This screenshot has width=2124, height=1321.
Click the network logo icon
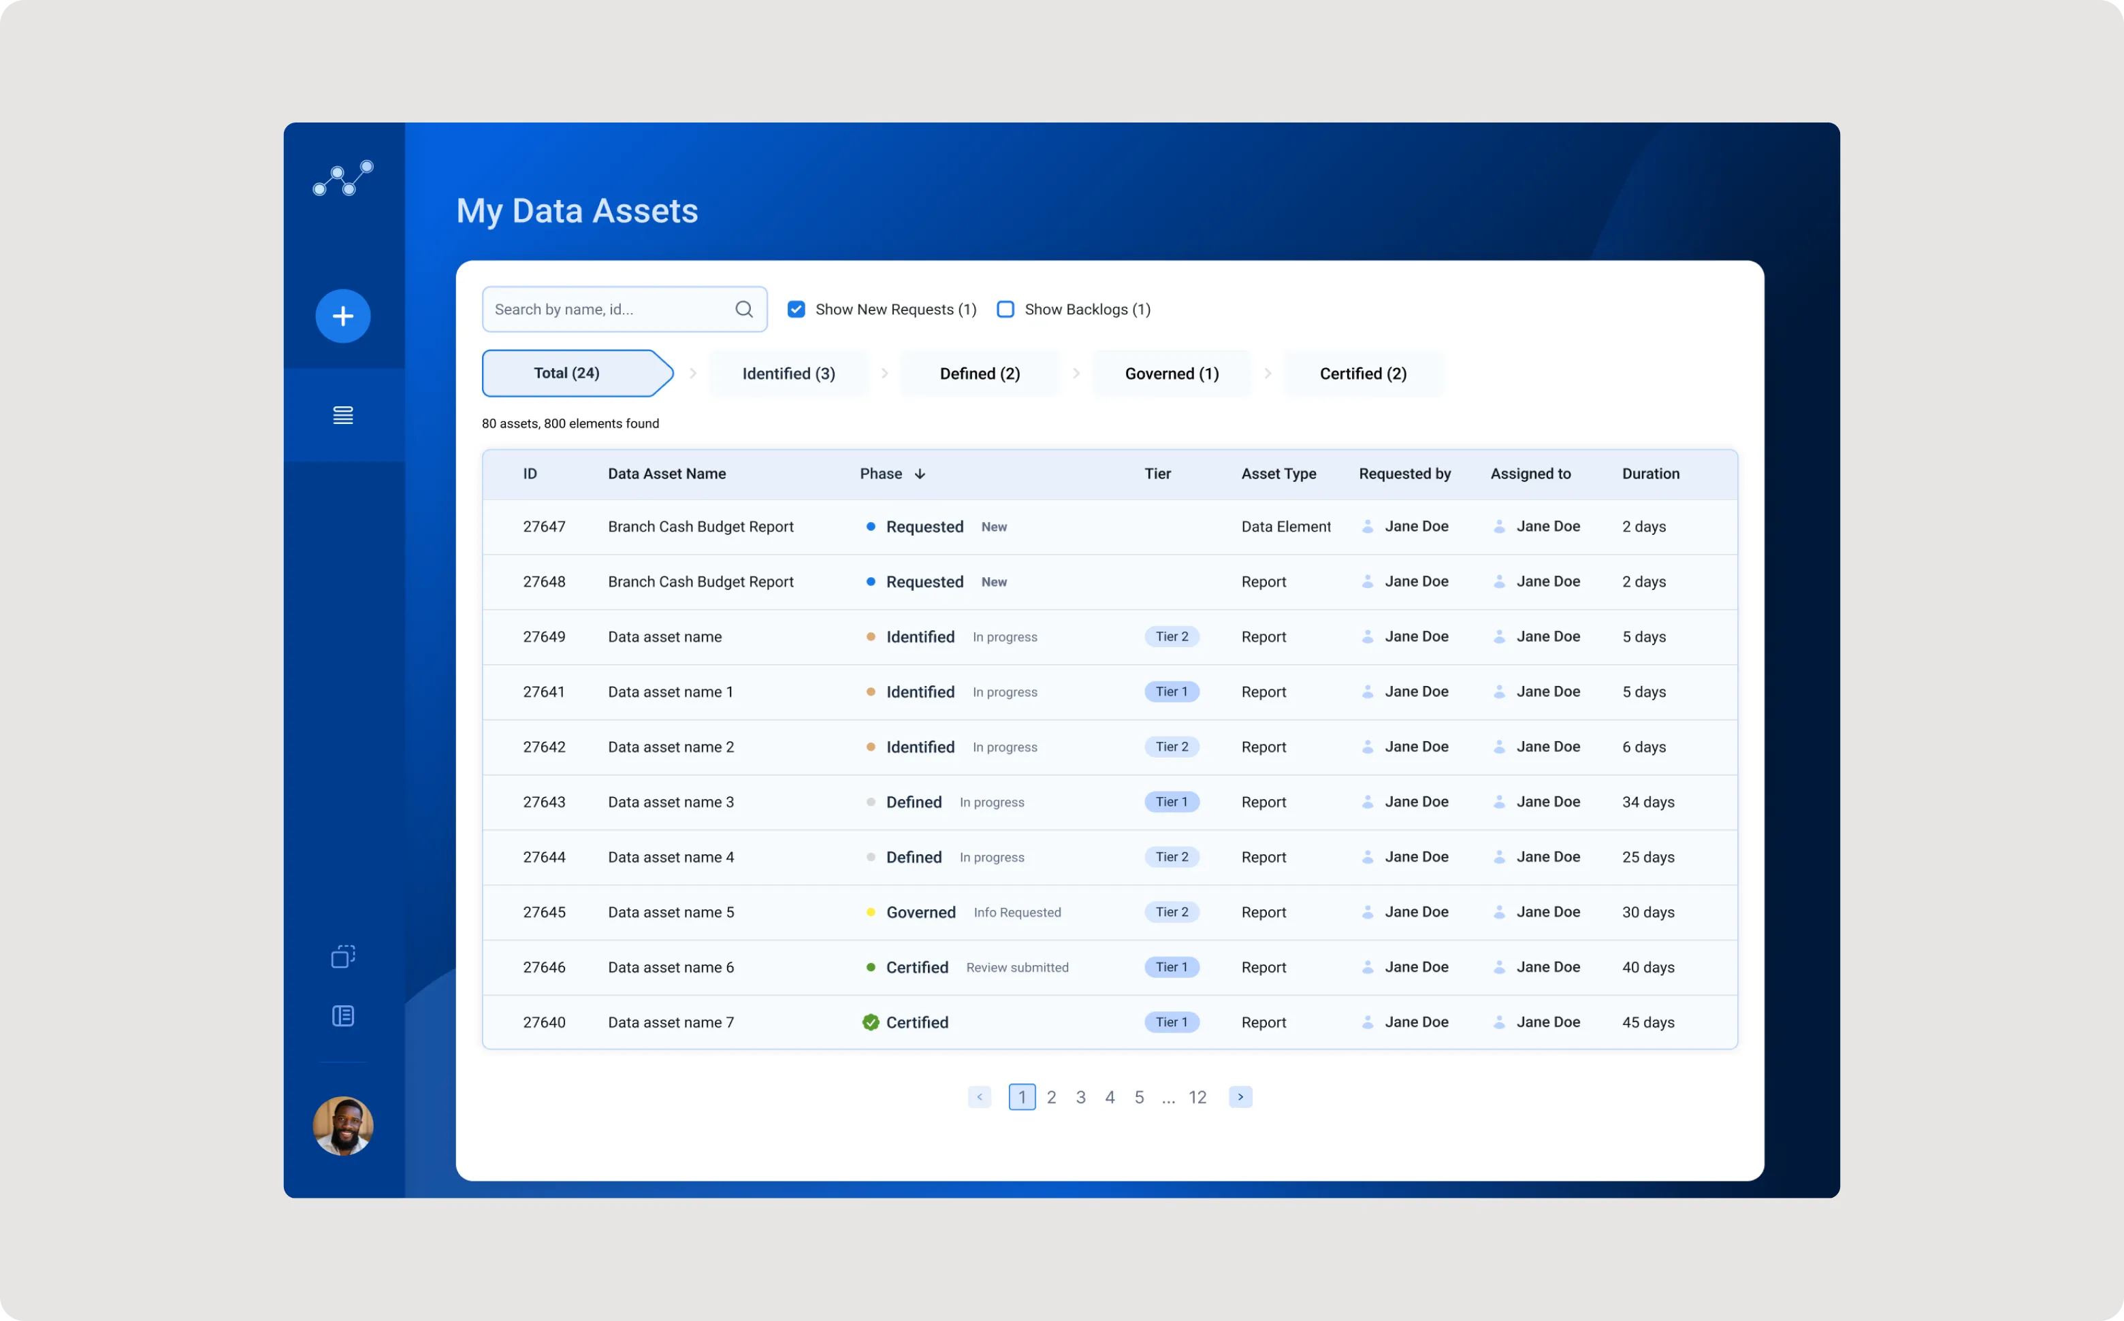342,178
